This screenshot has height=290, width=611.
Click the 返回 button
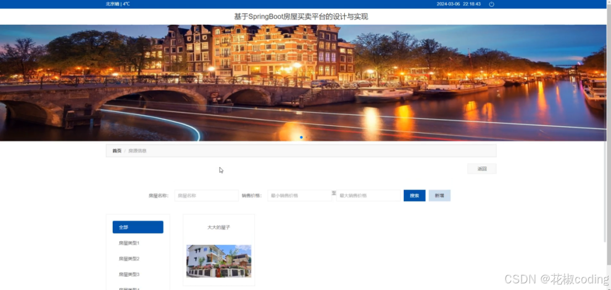coord(482,169)
